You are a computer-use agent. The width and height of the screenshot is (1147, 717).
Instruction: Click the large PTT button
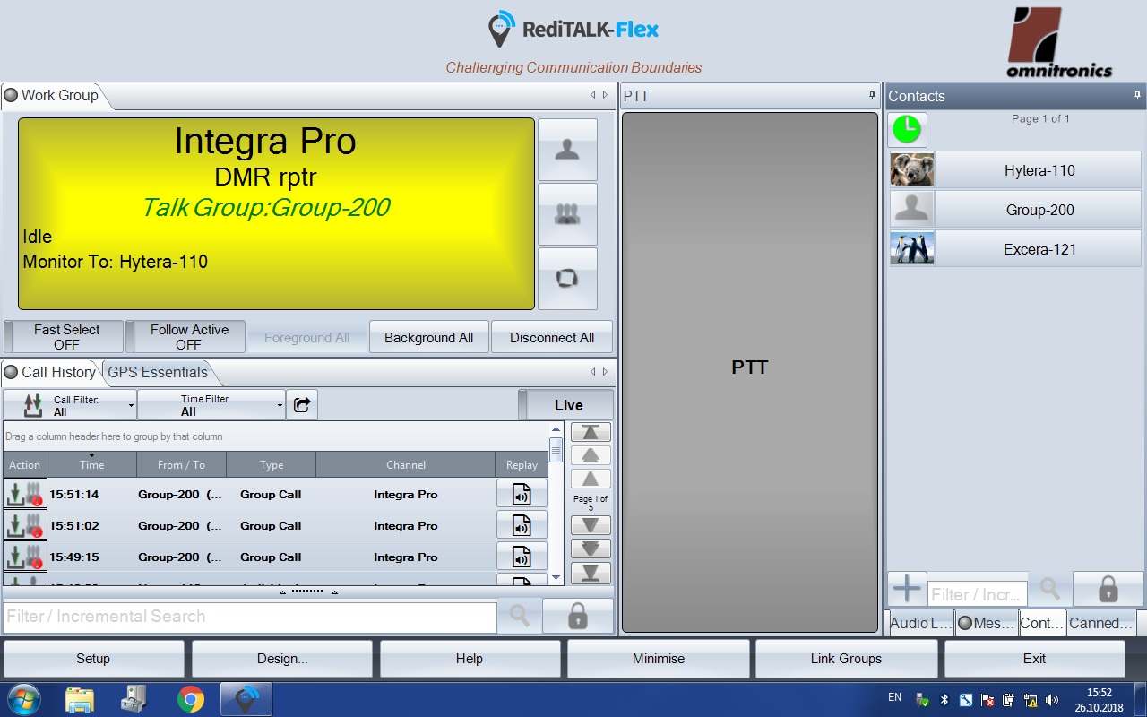750,372
